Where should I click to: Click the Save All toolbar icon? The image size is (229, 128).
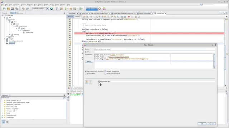[17, 9]
